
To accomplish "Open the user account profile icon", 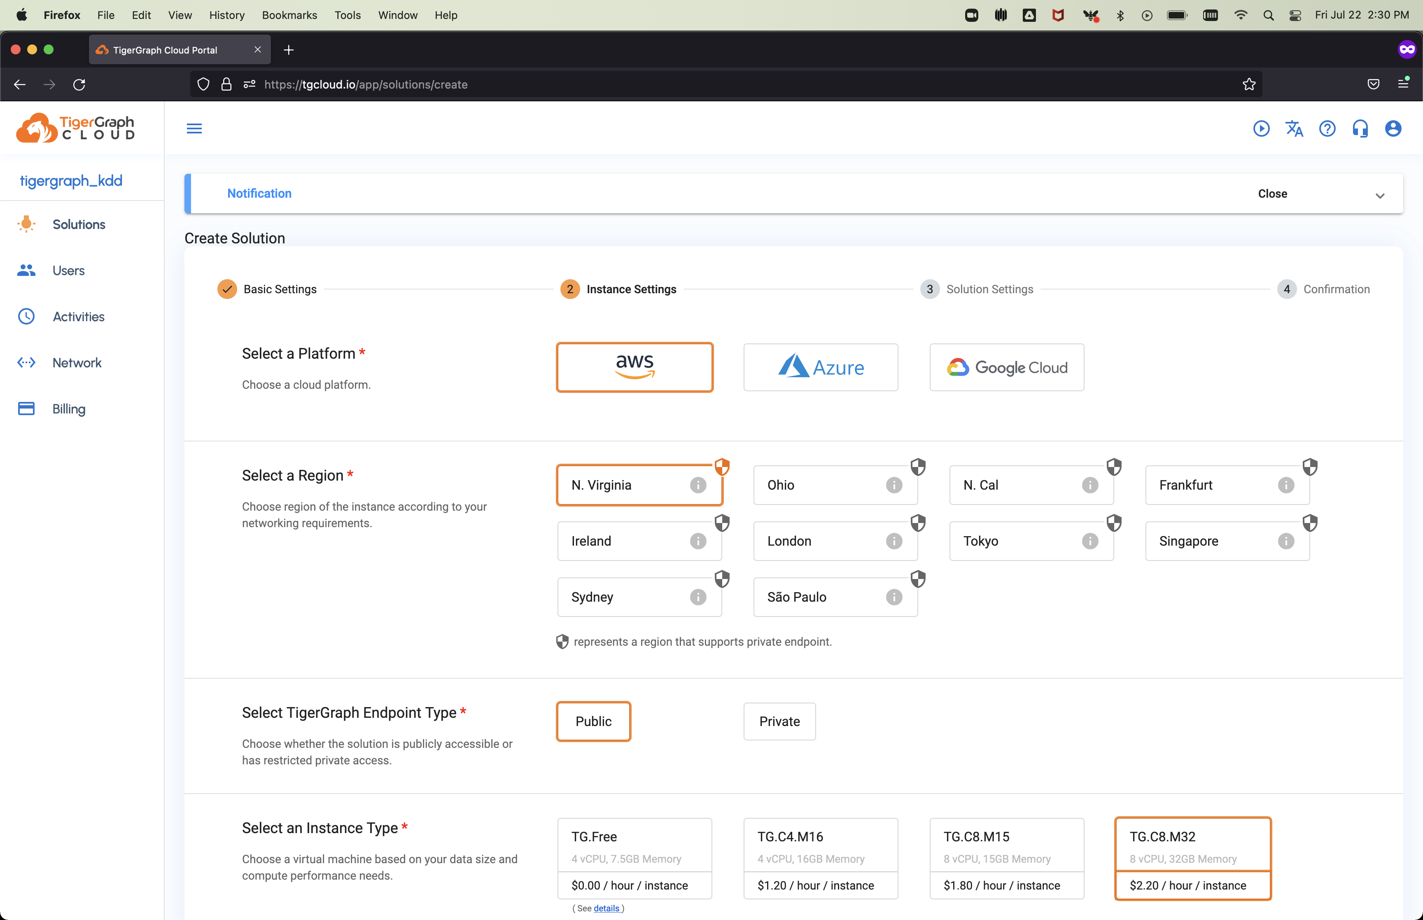I will coord(1393,128).
